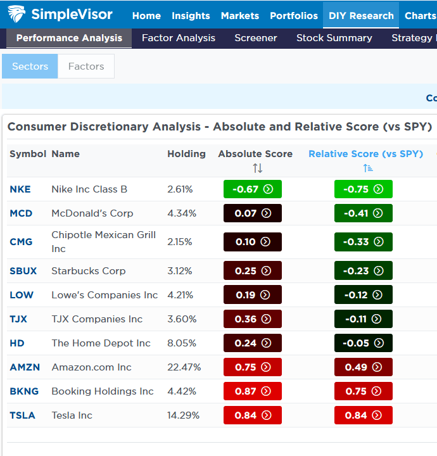Open arrow icon in MCD relative score -0.41
The height and width of the screenshot is (456, 437).
[x=377, y=213]
